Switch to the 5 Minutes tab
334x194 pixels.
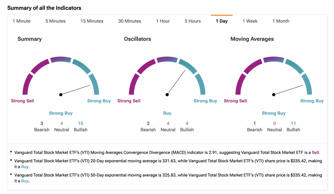click(55, 21)
